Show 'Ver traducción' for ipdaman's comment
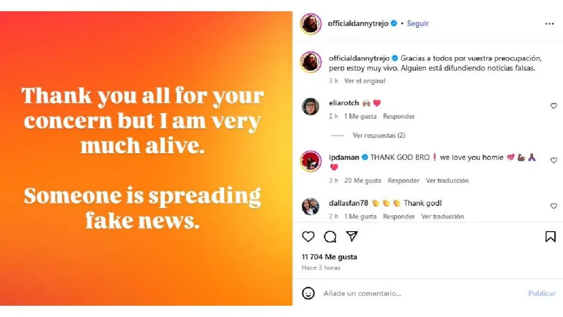Viewport: 563px width, 317px height. pyautogui.click(x=447, y=181)
